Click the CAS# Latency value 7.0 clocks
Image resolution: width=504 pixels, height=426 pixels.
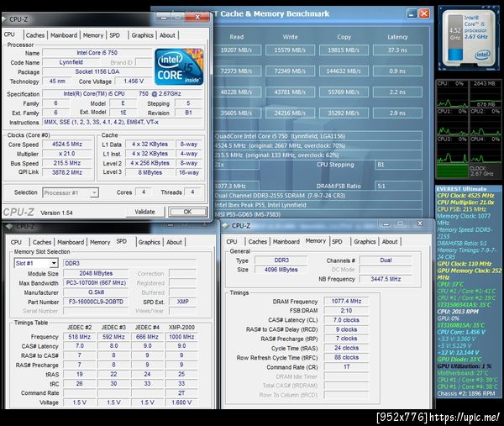click(x=346, y=320)
